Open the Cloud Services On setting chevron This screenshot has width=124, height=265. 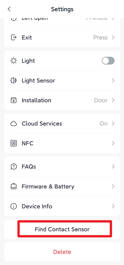coord(113,124)
